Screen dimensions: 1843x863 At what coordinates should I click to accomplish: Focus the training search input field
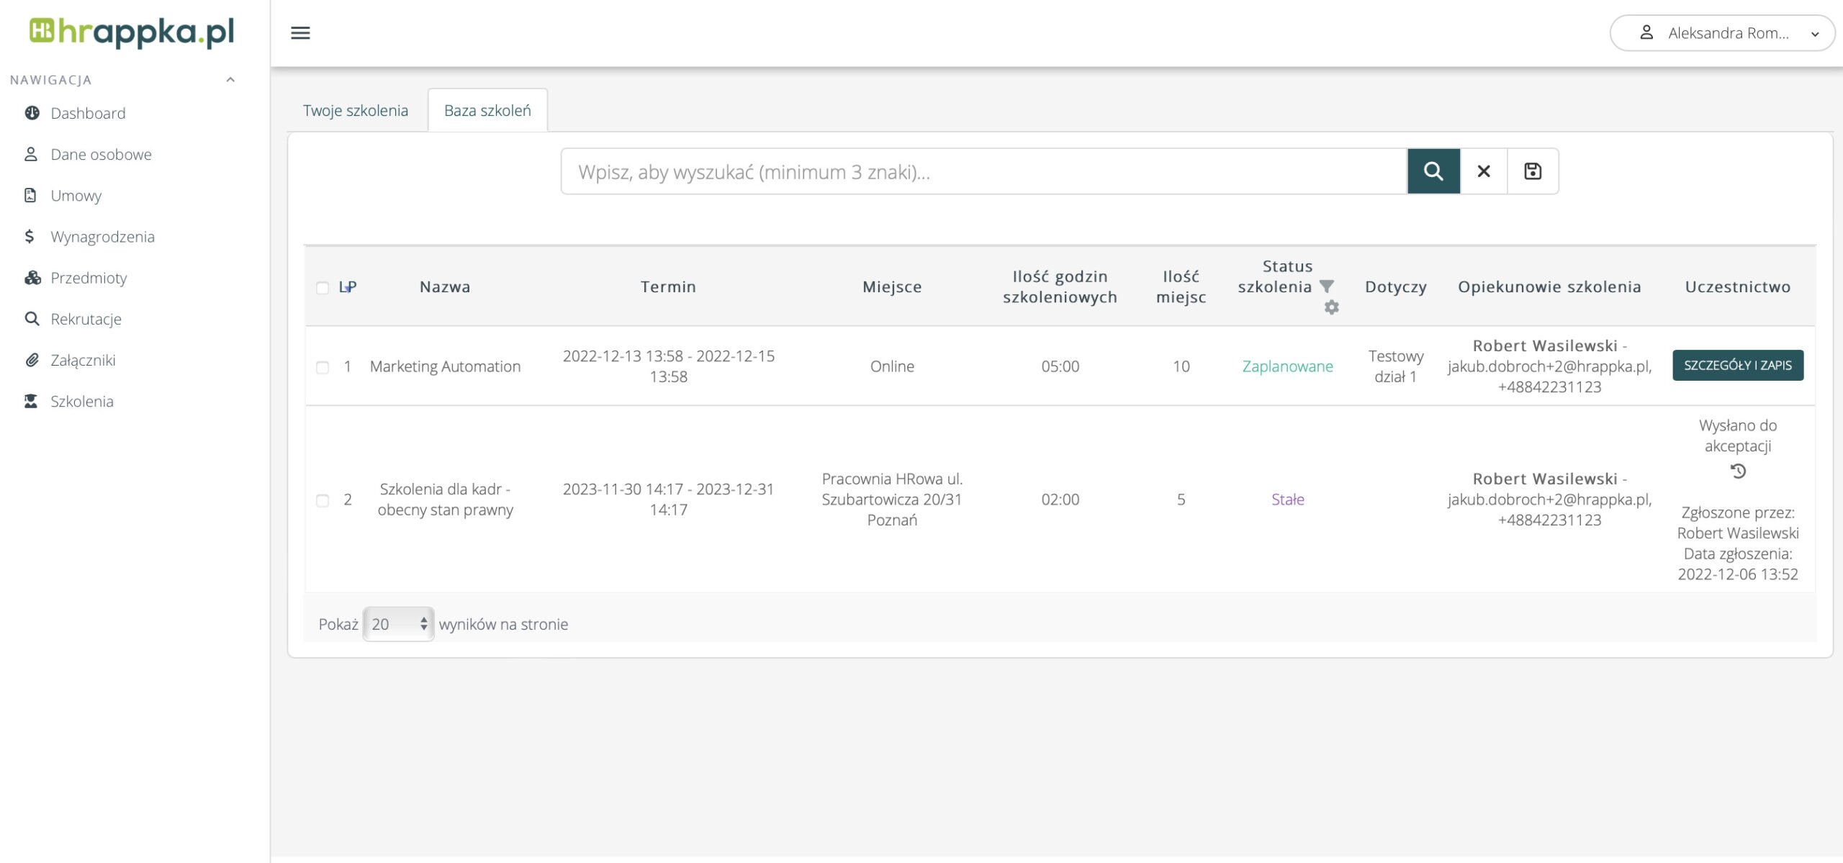click(983, 171)
